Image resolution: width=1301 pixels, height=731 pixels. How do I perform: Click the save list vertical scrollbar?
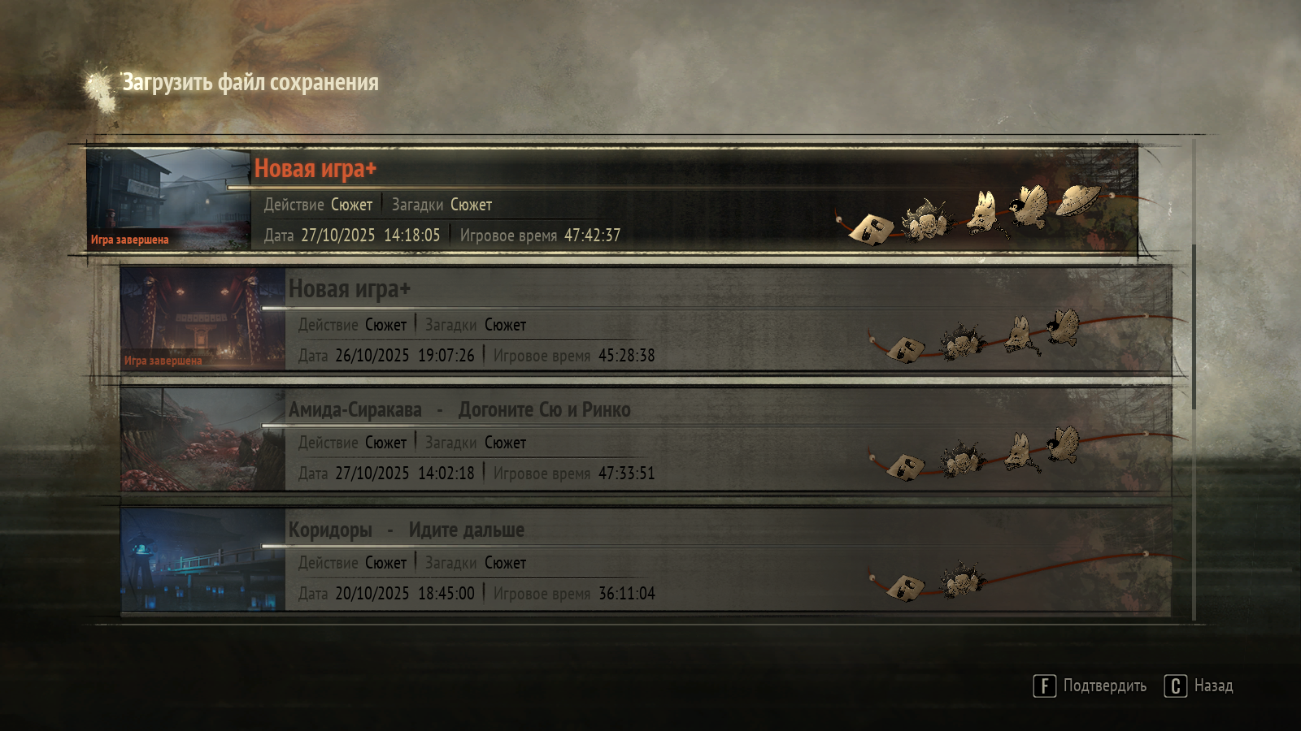[x=1194, y=327]
